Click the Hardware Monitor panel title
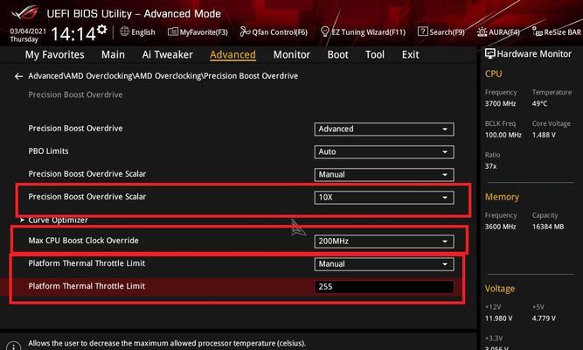The width and height of the screenshot is (583, 350). pyautogui.click(x=534, y=54)
